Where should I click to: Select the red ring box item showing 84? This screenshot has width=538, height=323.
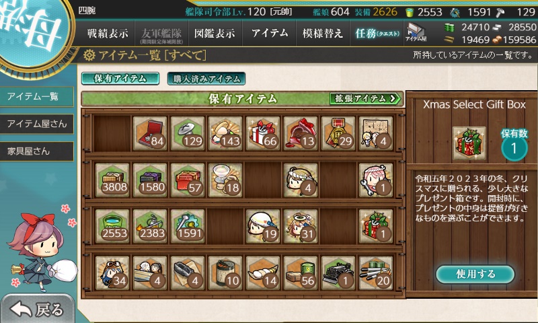[150, 133]
